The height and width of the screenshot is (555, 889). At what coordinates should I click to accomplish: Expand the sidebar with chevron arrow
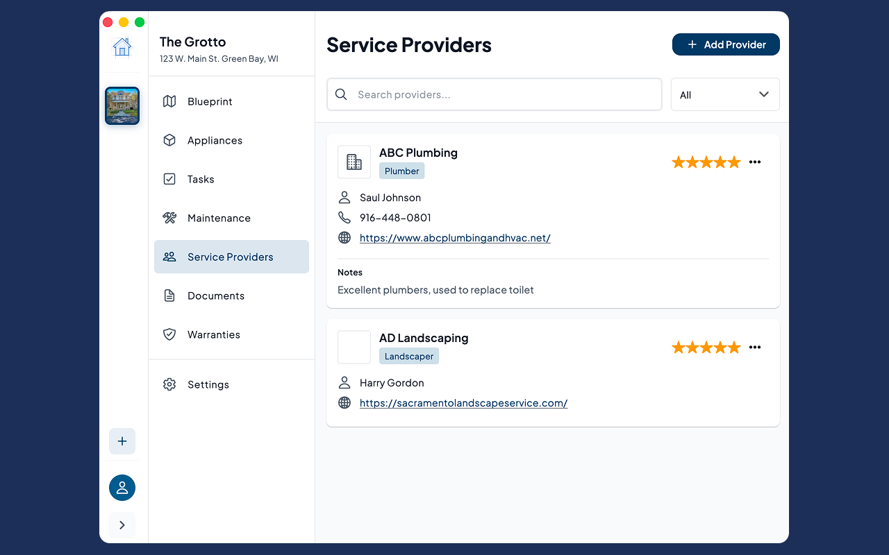122,525
